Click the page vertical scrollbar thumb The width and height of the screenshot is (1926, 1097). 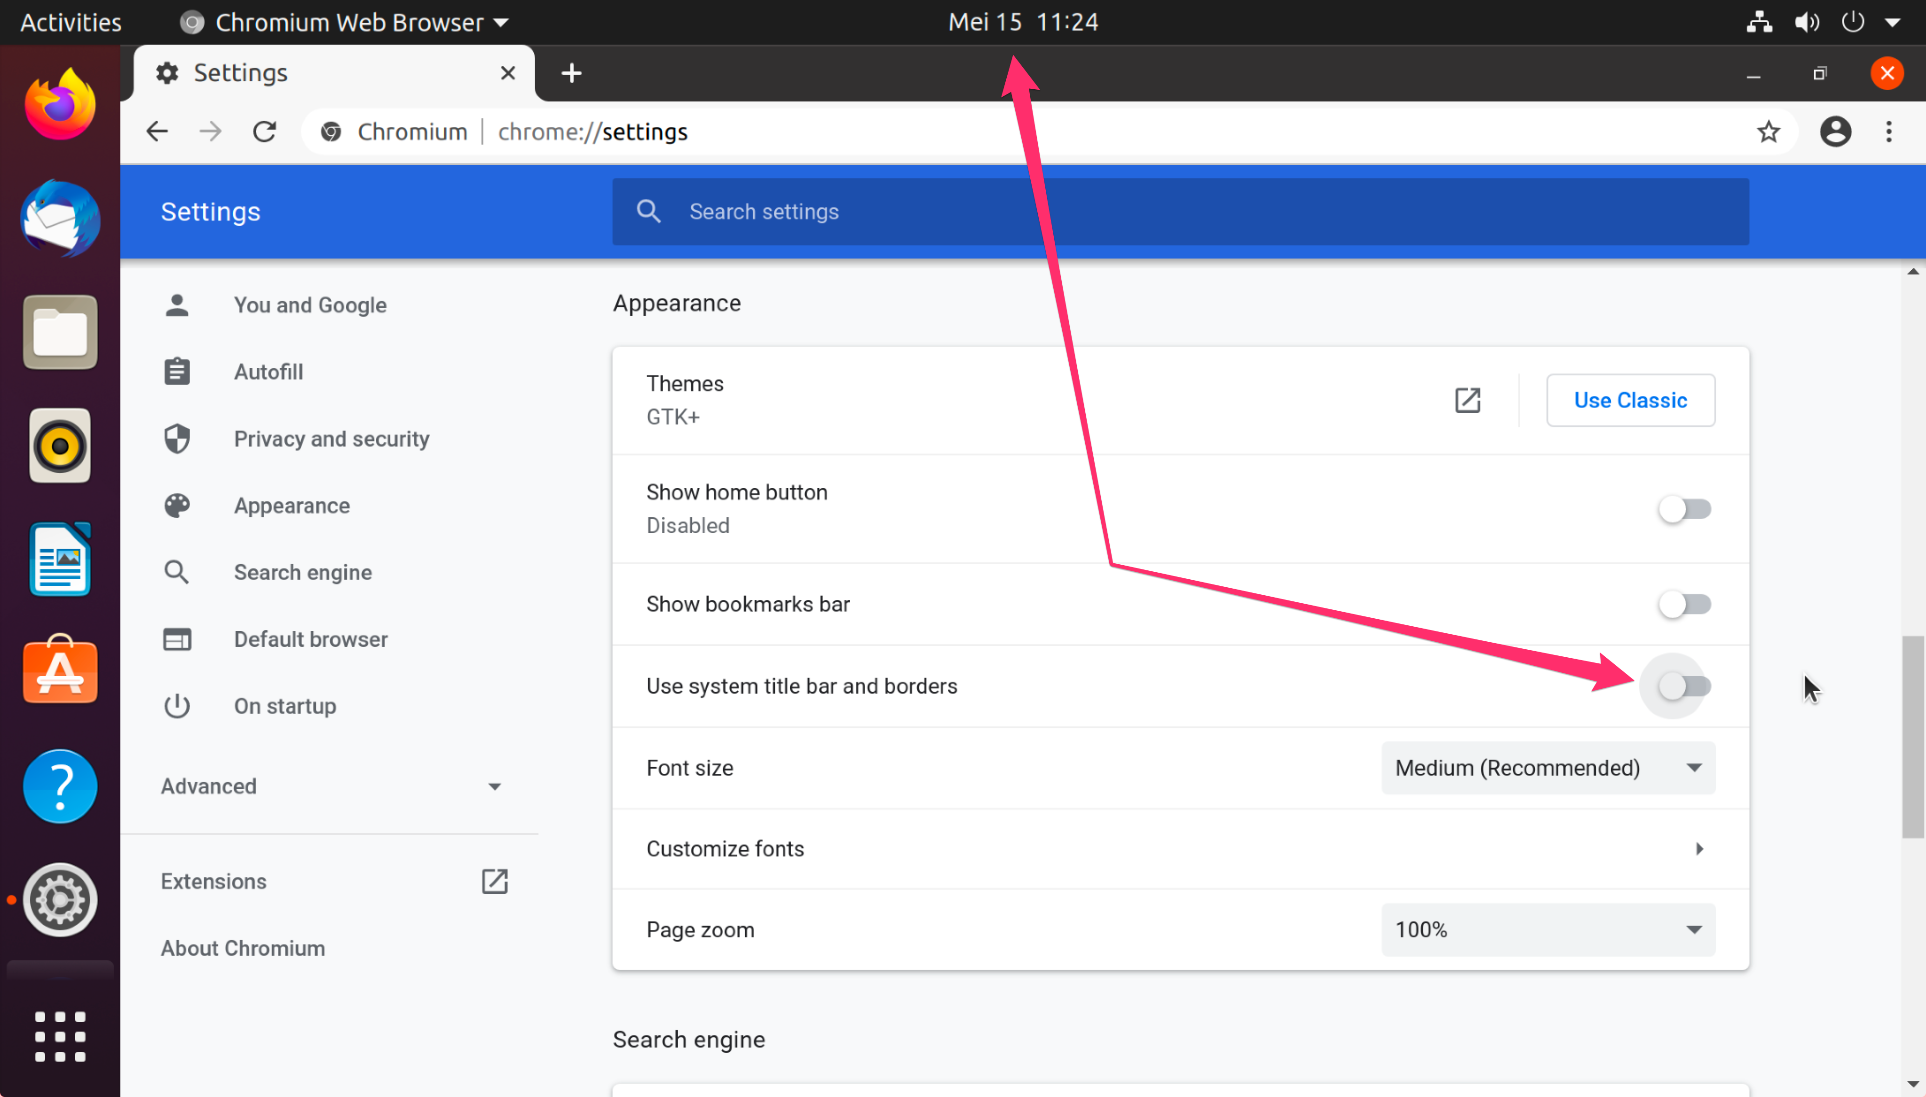(x=1912, y=737)
